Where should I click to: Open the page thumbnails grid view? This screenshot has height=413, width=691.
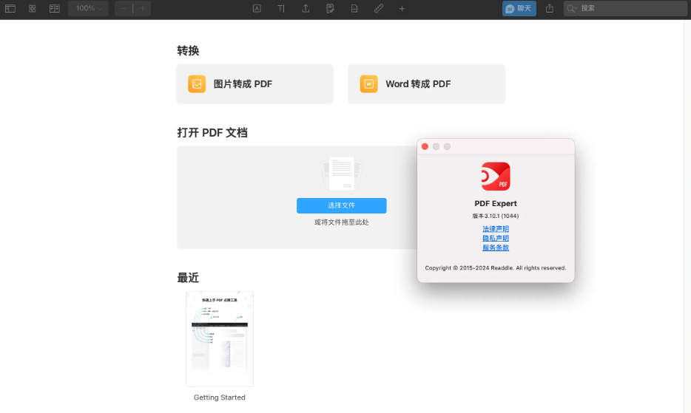[x=32, y=8]
